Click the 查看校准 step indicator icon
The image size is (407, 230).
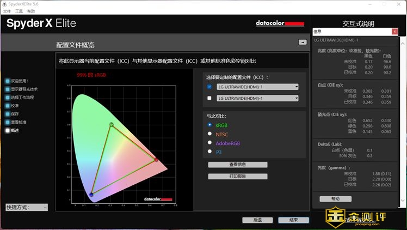[8, 122]
